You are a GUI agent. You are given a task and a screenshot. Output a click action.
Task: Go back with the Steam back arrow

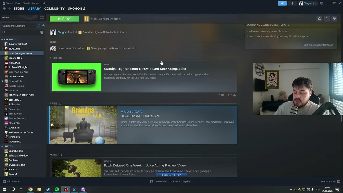(4, 9)
